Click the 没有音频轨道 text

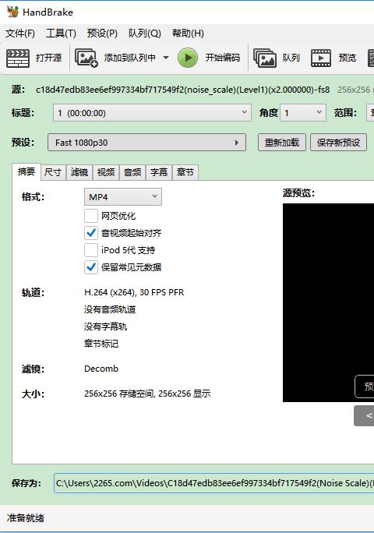tap(110, 309)
